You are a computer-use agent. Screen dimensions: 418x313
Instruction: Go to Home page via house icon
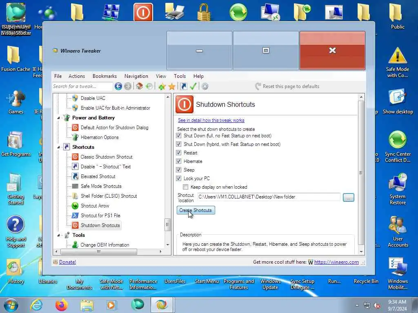[140, 86]
